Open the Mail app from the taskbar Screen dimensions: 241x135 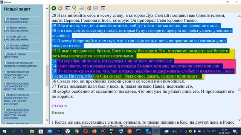(50, 131)
